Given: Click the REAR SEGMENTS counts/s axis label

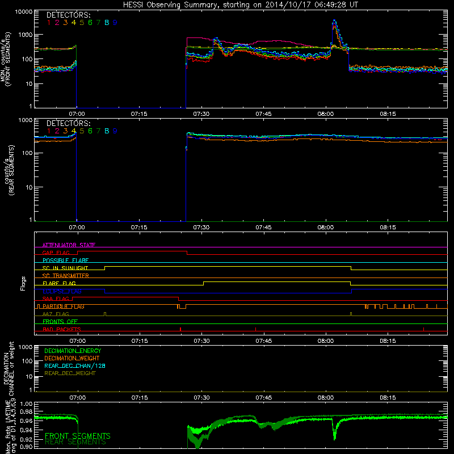Looking at the screenshot, I should (x=9, y=171).
